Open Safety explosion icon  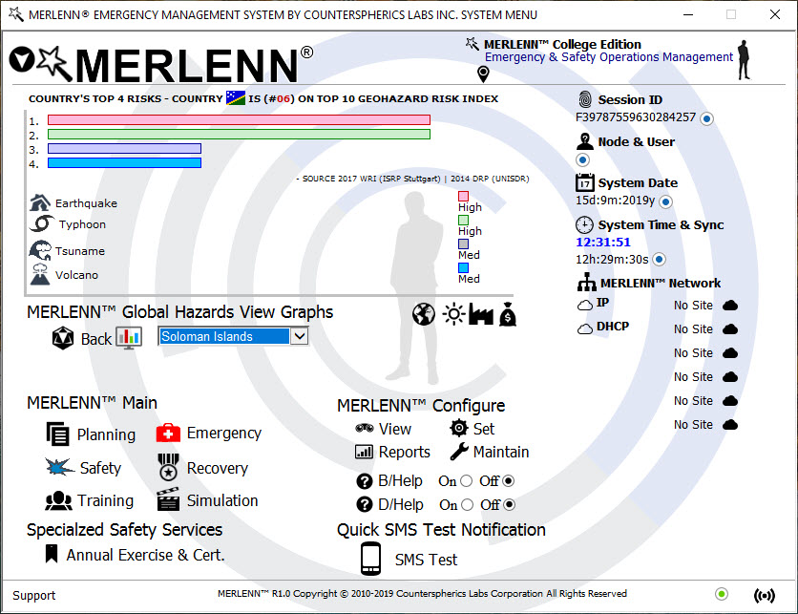(x=59, y=467)
